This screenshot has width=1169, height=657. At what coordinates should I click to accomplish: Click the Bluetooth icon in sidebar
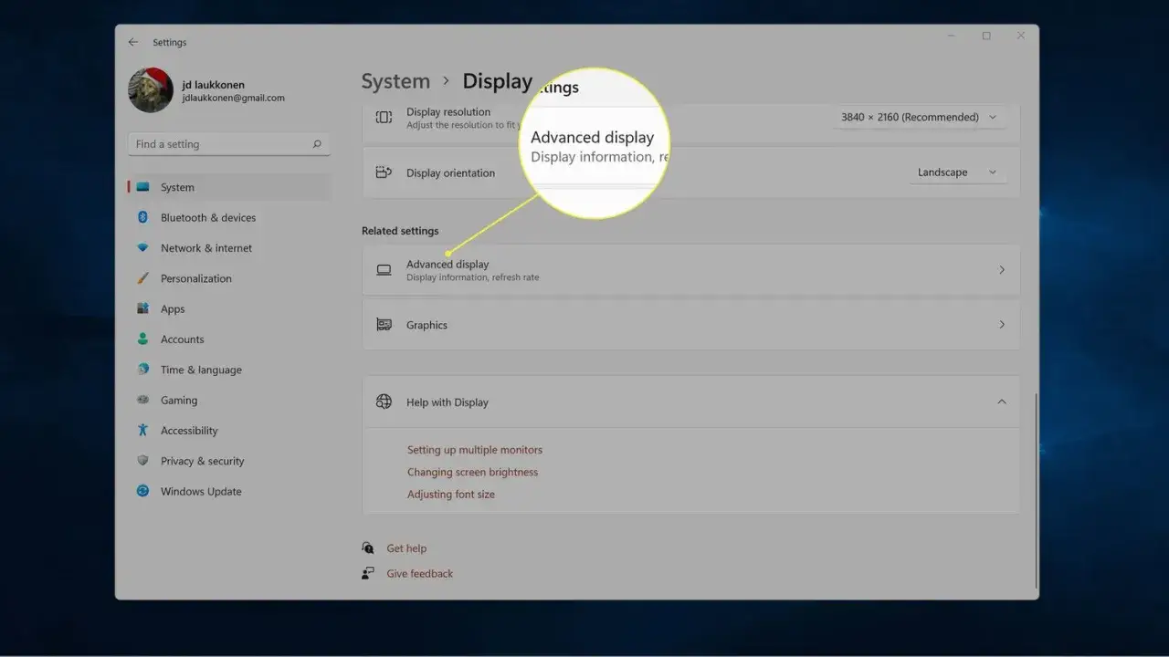(142, 217)
